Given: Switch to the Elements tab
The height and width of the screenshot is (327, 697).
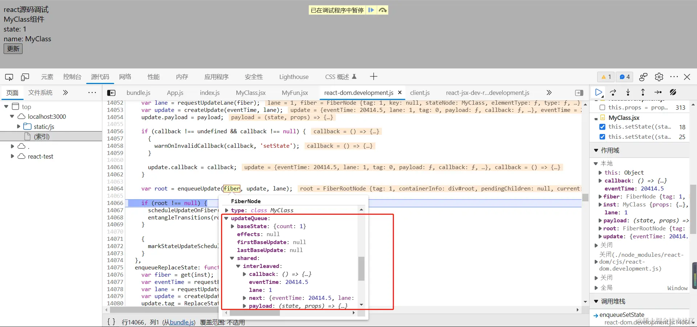Looking at the screenshot, I should (x=47, y=77).
